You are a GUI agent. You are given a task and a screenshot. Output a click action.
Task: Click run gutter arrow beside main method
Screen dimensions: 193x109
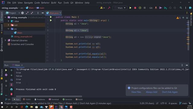(51, 20)
